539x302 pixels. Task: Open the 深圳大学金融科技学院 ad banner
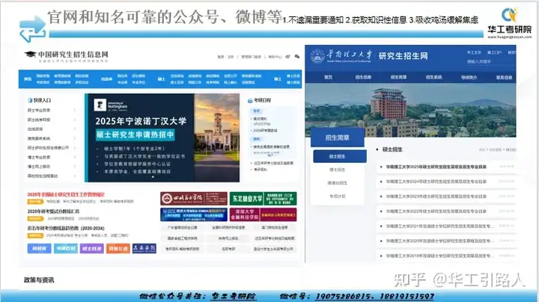tap(263, 215)
